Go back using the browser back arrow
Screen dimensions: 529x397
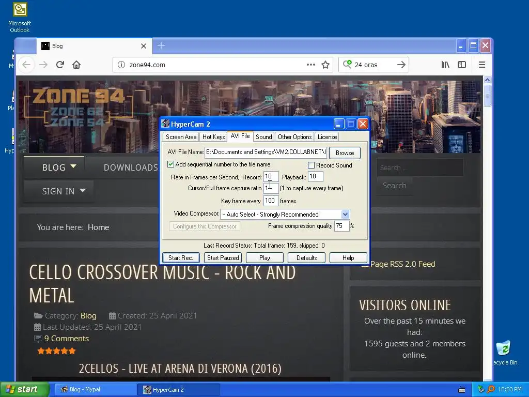click(x=26, y=65)
